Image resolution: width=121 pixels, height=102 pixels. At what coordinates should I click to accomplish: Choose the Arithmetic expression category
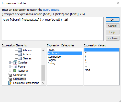point(65,53)
